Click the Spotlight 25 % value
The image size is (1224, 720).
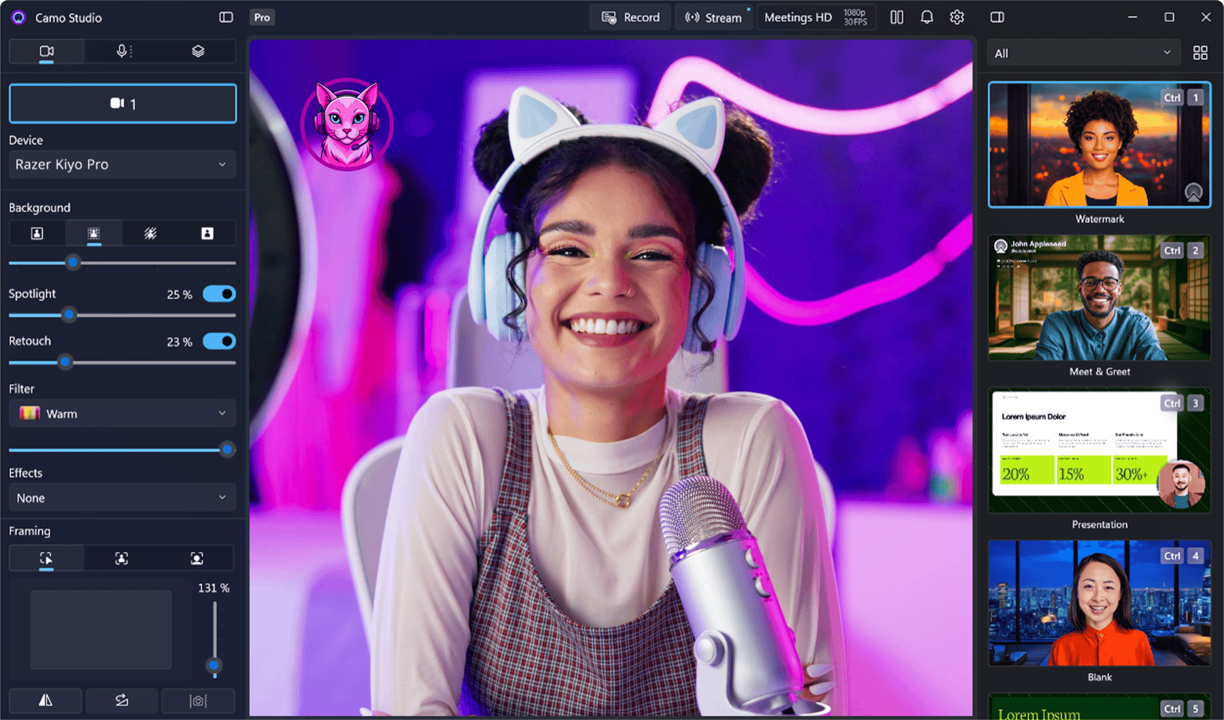[180, 294]
